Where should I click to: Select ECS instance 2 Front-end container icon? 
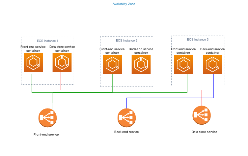tap(112, 65)
